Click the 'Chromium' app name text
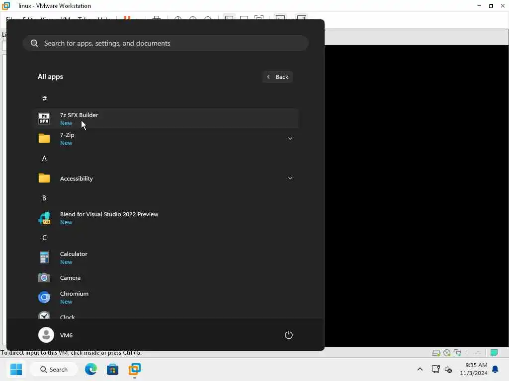Viewport: 509px width, 381px height. tap(74, 294)
